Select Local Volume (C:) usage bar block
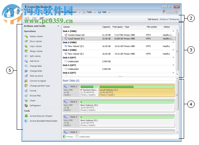 coord(137,90)
